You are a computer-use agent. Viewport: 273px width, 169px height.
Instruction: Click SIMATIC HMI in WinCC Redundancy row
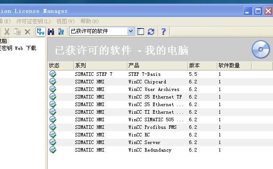coord(90,150)
